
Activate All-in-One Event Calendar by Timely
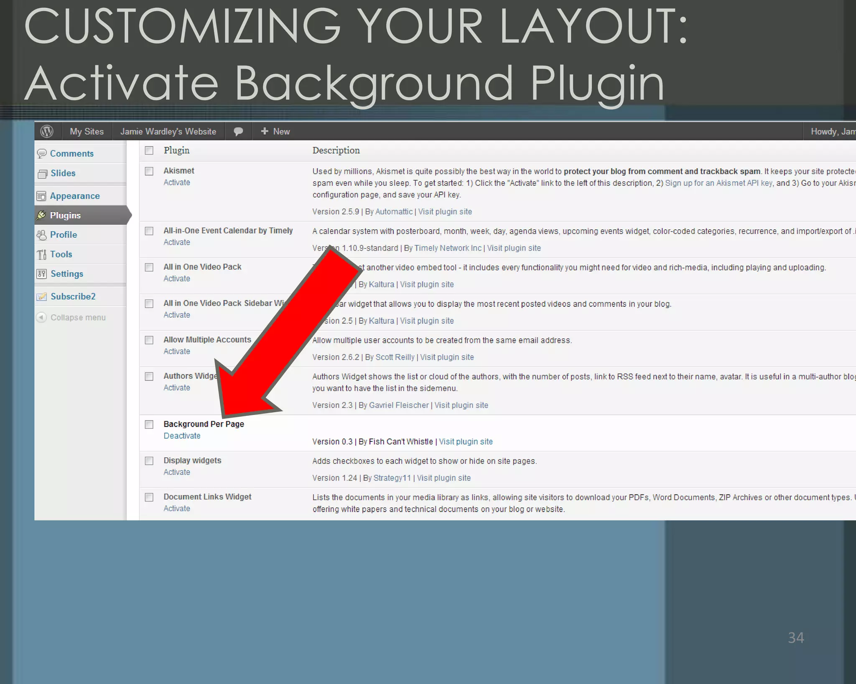click(x=177, y=242)
